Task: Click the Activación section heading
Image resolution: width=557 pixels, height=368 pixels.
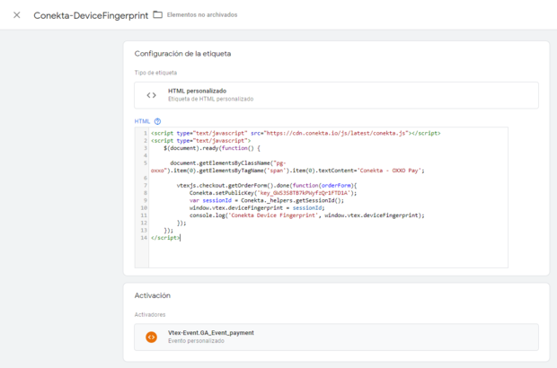Action: click(x=153, y=295)
